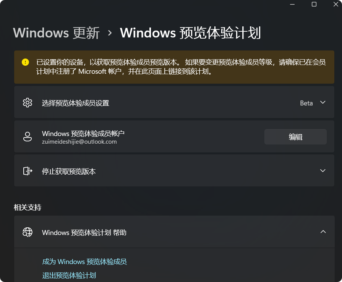Click the 编辑 button
The image size is (342, 282).
tap(295, 137)
